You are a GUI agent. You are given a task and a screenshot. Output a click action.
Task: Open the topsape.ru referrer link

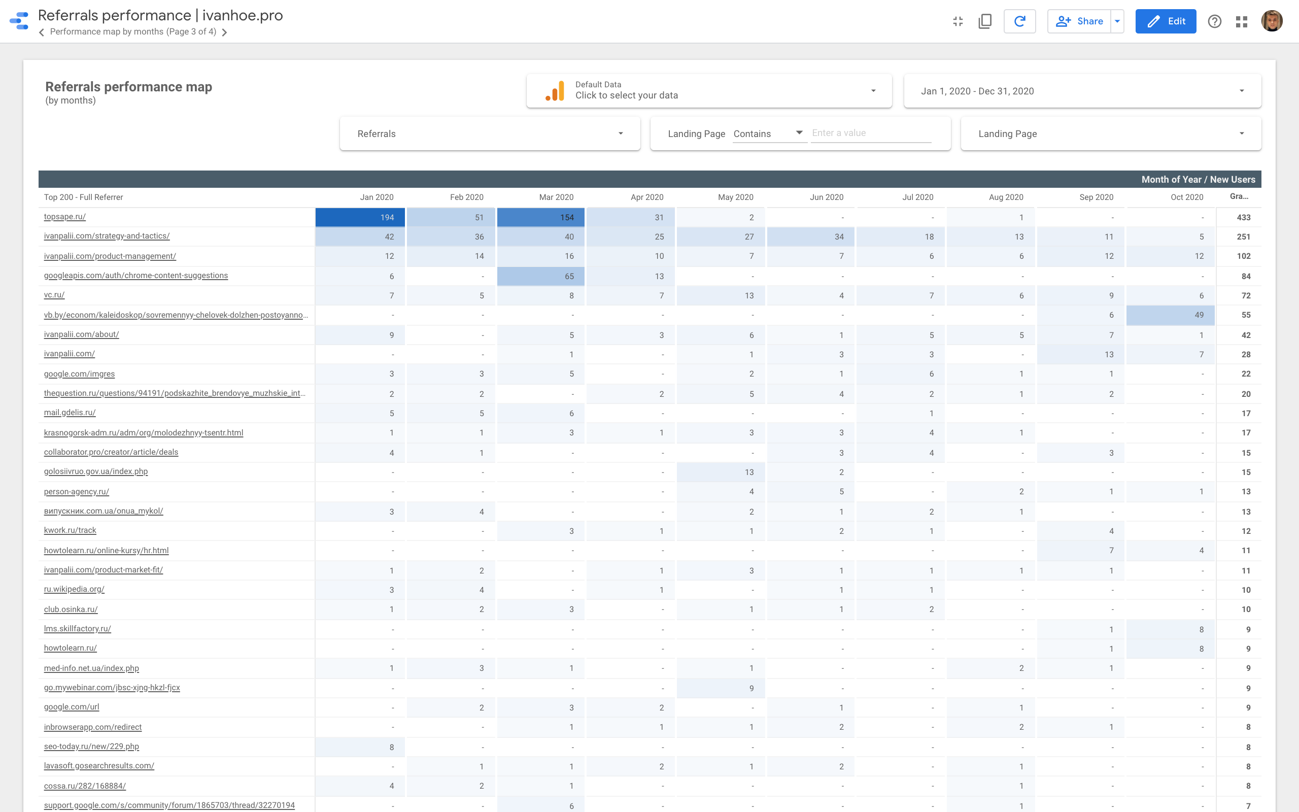pos(64,217)
